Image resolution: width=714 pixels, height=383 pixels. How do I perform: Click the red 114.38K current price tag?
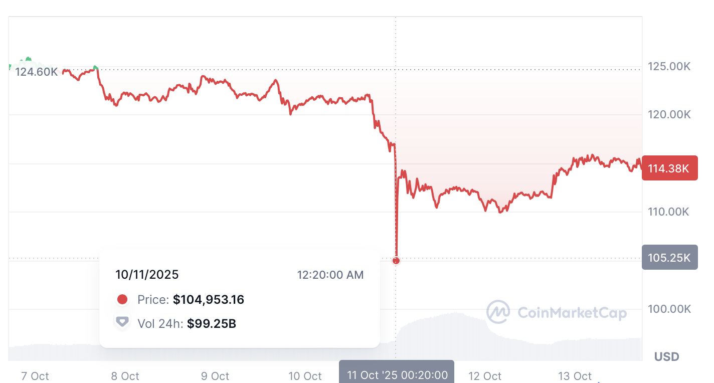pyautogui.click(x=669, y=168)
